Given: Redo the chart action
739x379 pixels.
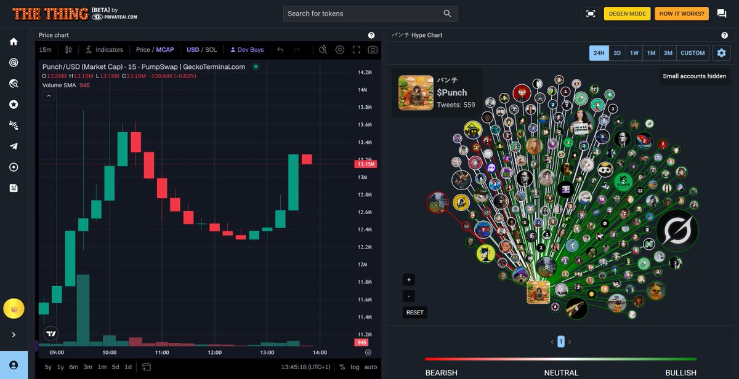Looking at the screenshot, I should (297, 50).
